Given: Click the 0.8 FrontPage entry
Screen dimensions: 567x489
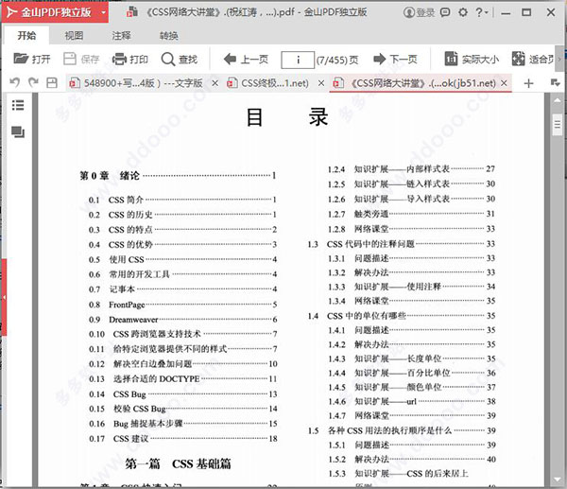Looking at the screenshot, I should click(183, 305).
